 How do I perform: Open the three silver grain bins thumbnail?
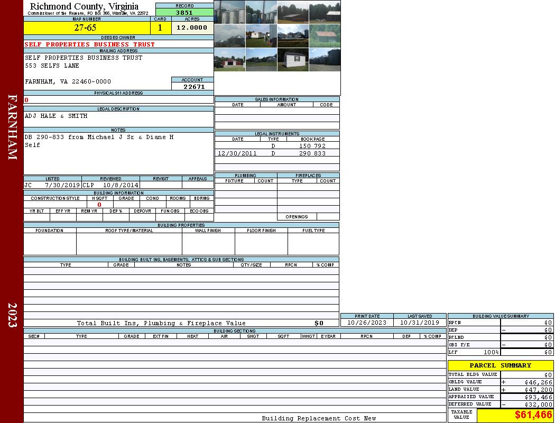[230, 12]
